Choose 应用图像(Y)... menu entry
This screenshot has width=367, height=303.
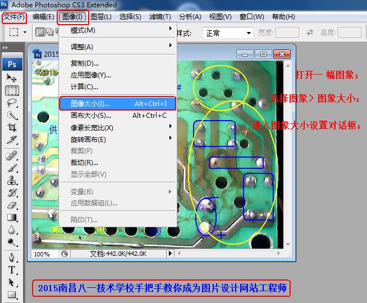[x=118, y=75]
